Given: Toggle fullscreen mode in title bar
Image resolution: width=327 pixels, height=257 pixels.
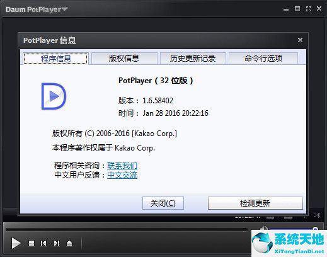Looking at the screenshot, I should [x=309, y=9].
